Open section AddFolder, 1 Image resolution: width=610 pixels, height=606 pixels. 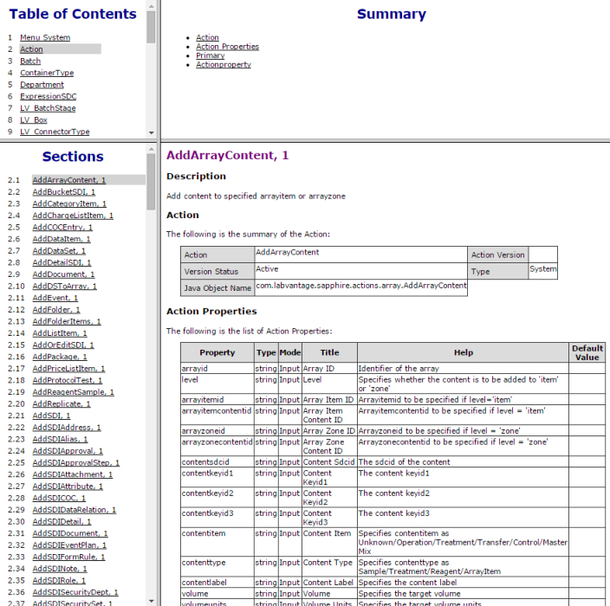(56, 310)
